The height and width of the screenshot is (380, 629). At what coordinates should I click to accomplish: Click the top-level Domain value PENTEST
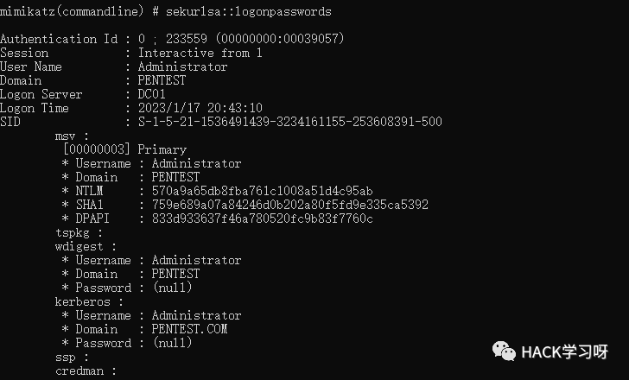(162, 80)
